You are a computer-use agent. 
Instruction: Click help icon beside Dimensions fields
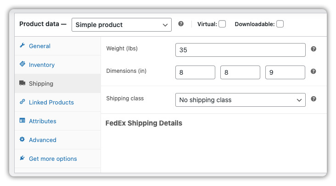(314, 71)
